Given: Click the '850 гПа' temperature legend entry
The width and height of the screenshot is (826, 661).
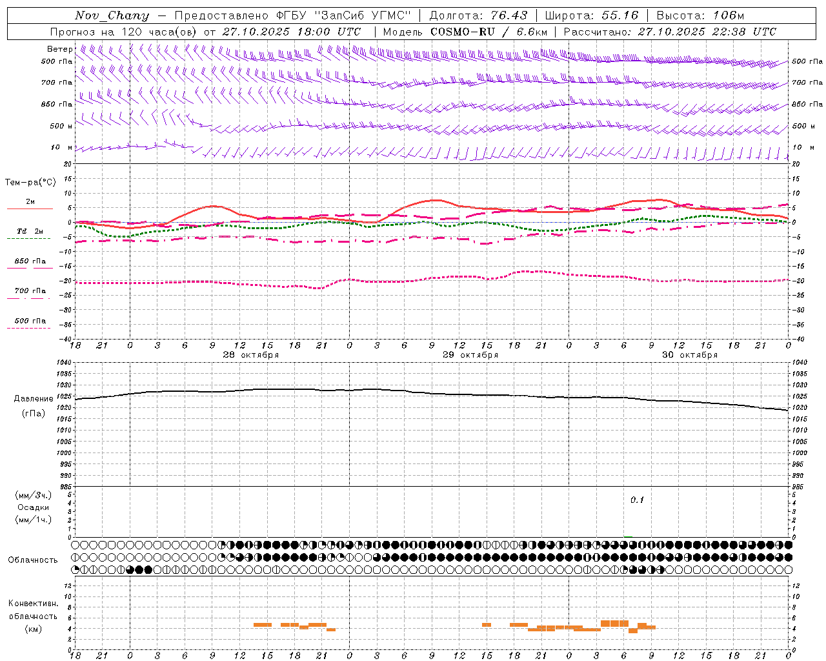Looking at the screenshot, I should tap(30, 261).
